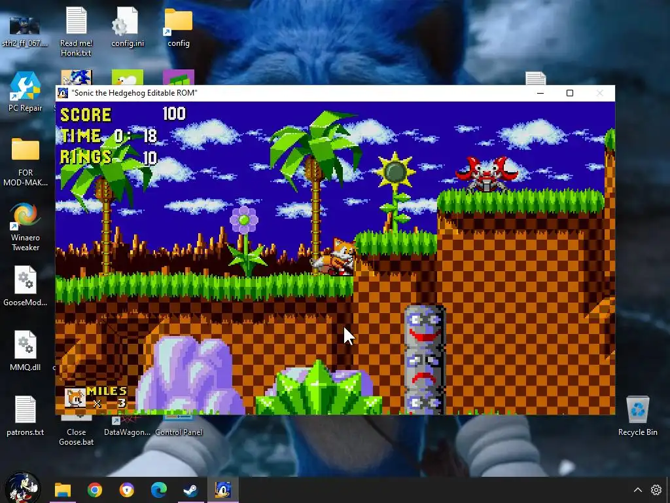
Task: Open the keyhole browser taskbar icon
Action: (x=127, y=490)
